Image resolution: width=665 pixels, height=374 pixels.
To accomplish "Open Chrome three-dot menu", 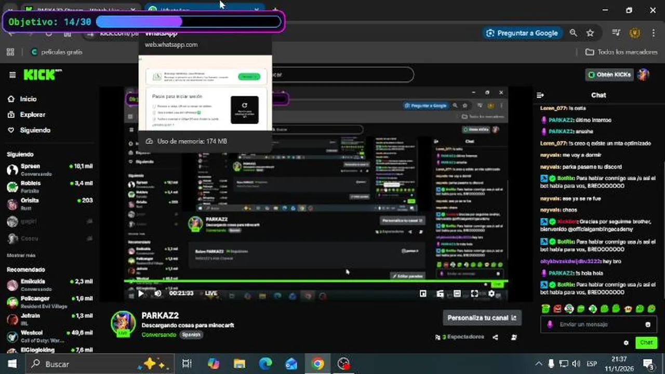I will click(653, 33).
